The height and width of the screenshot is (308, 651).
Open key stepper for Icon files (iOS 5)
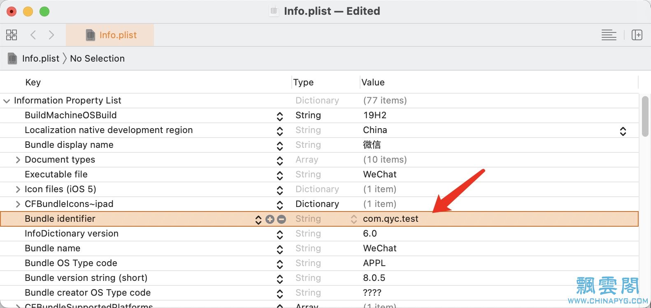(x=280, y=191)
